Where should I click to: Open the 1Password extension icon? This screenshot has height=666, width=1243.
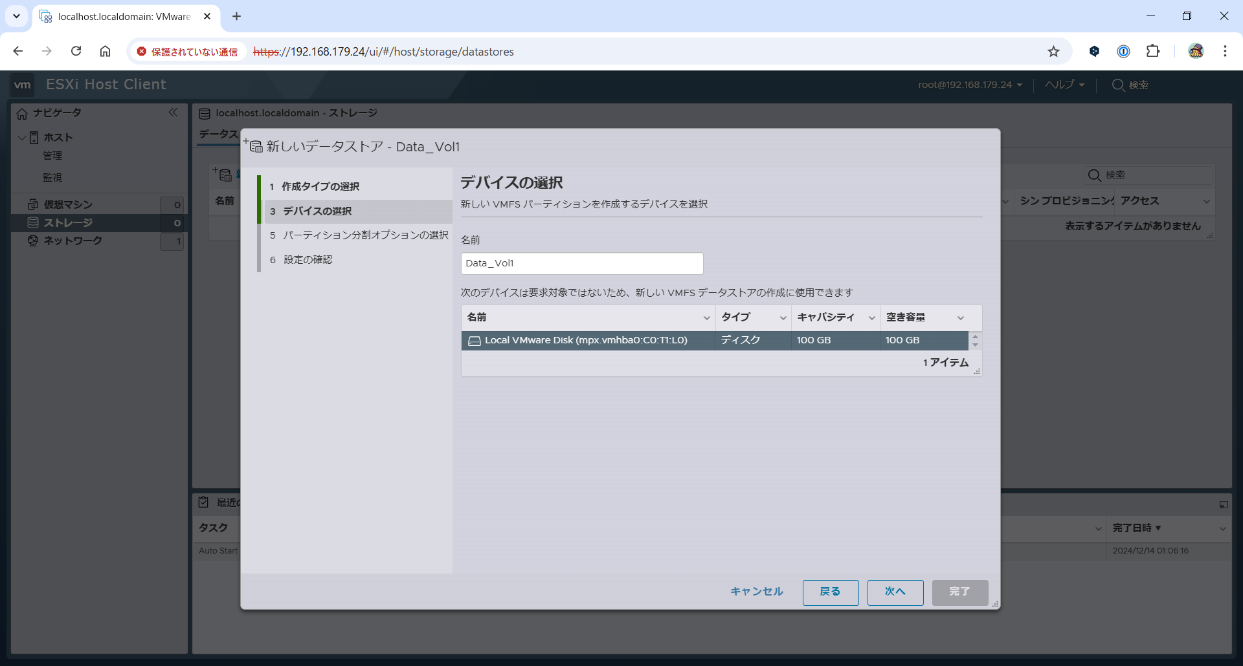(x=1123, y=51)
